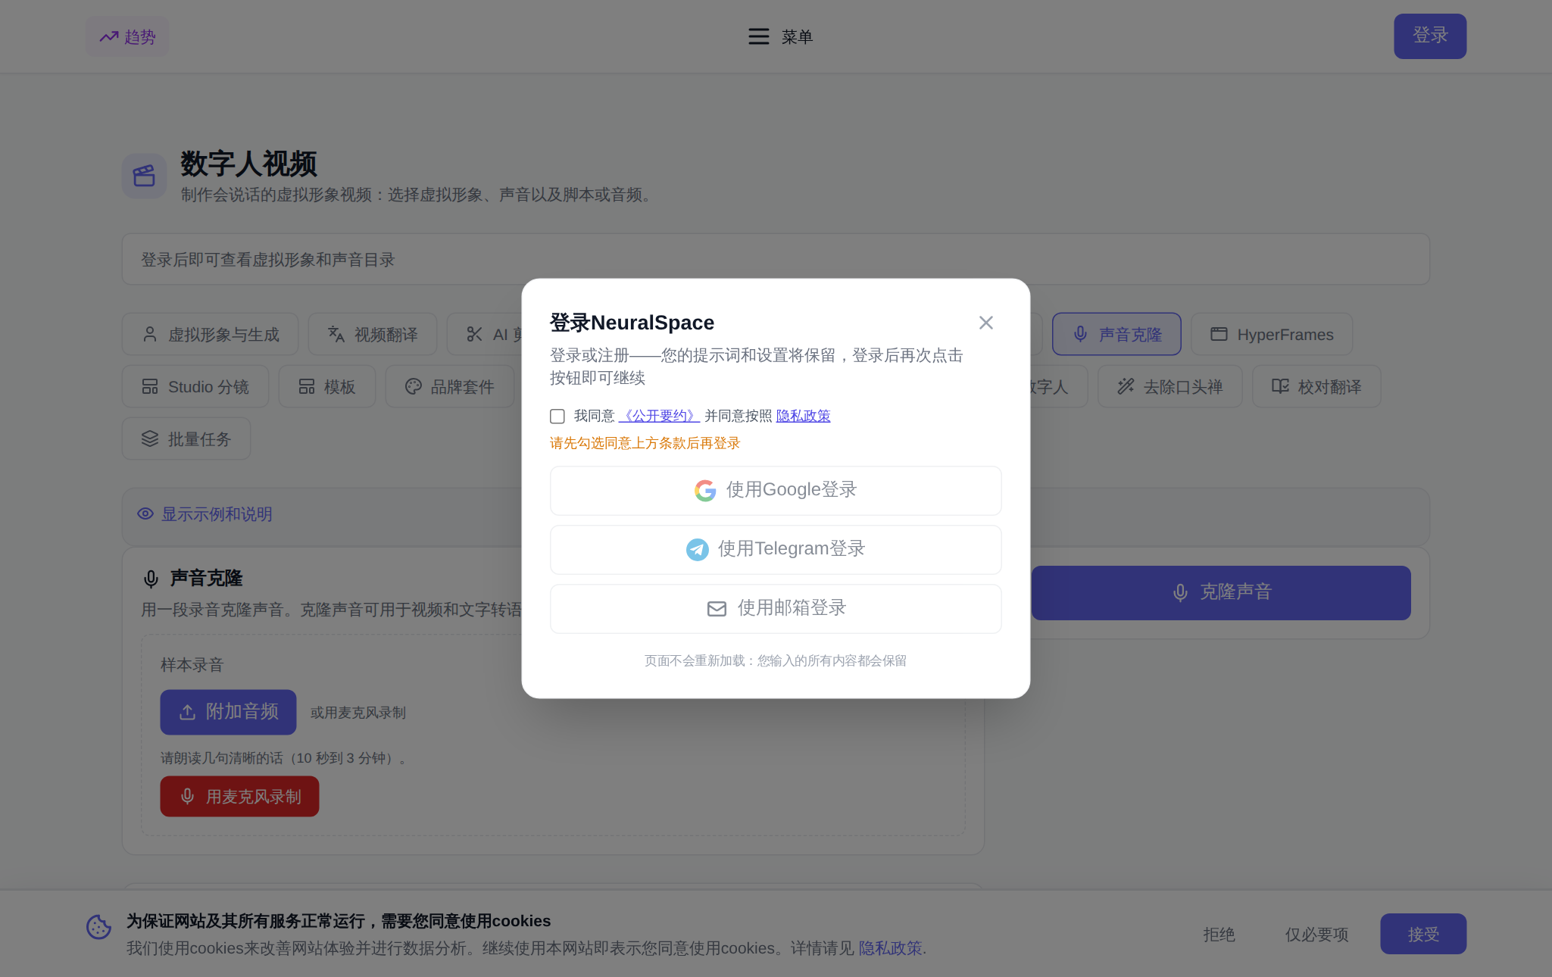Image resolution: width=1552 pixels, height=977 pixels.
Task: Choose the email login option
Action: [776, 608]
